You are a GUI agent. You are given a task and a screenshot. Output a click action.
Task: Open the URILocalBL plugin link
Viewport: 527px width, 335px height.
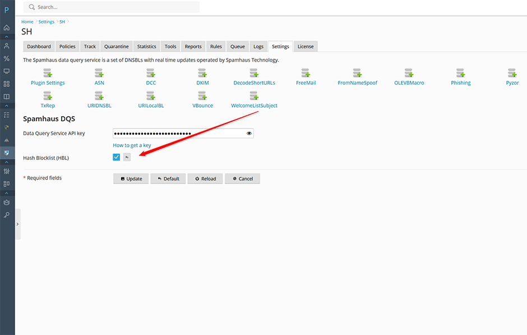click(x=151, y=105)
